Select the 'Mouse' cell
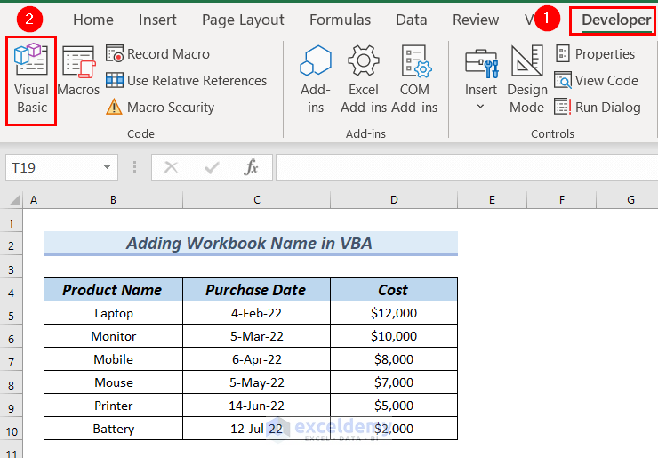 point(113,382)
